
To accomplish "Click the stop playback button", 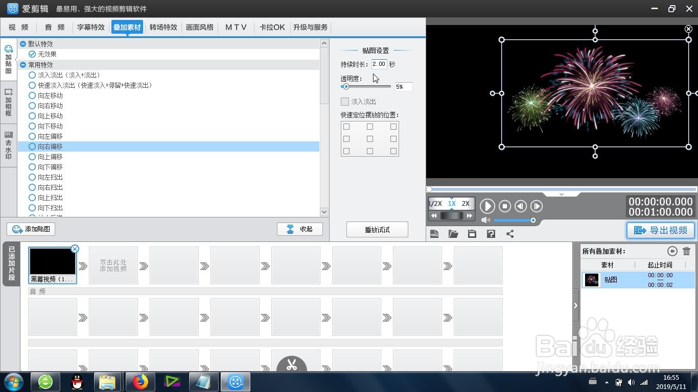I will pyautogui.click(x=505, y=206).
